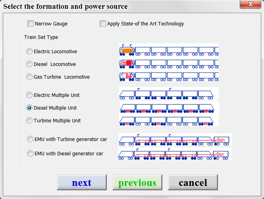Go to the next step
264x199 pixels.
pos(82,182)
